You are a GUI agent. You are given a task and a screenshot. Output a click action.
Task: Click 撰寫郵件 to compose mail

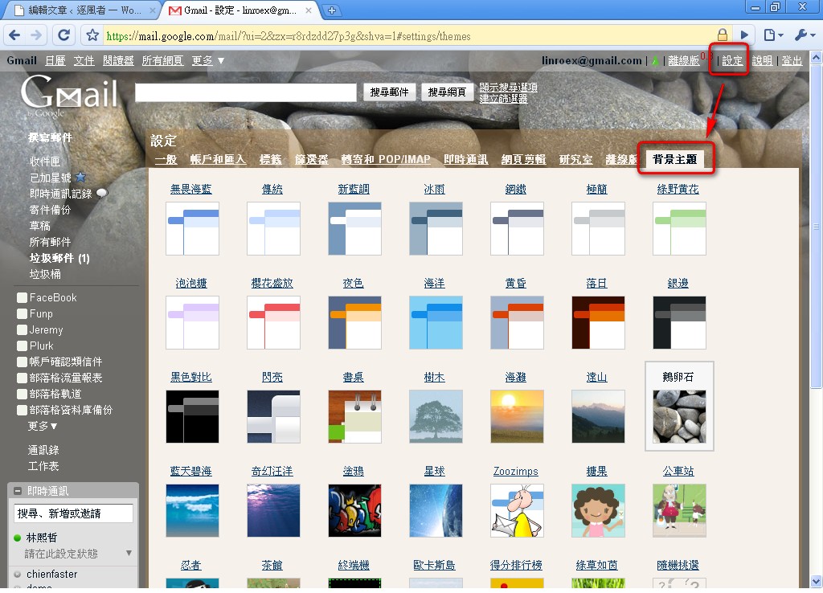[x=50, y=137]
